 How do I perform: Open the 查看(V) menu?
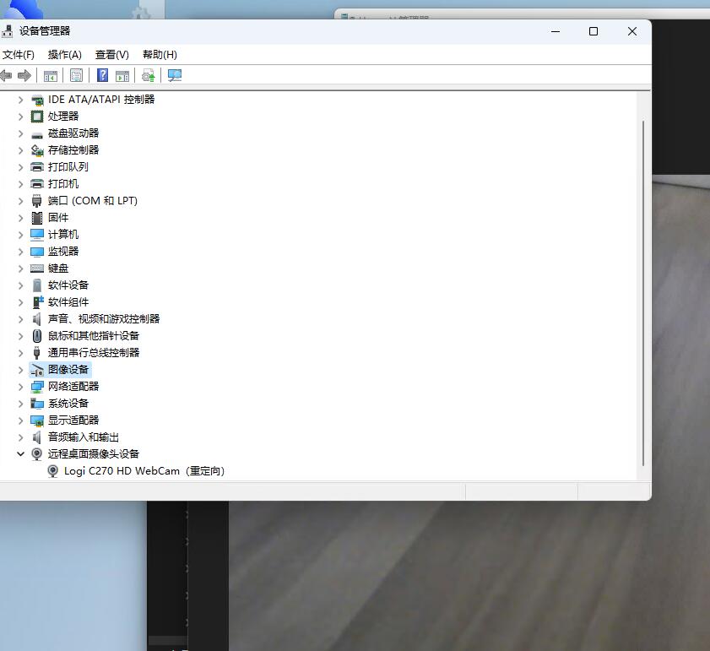[112, 55]
